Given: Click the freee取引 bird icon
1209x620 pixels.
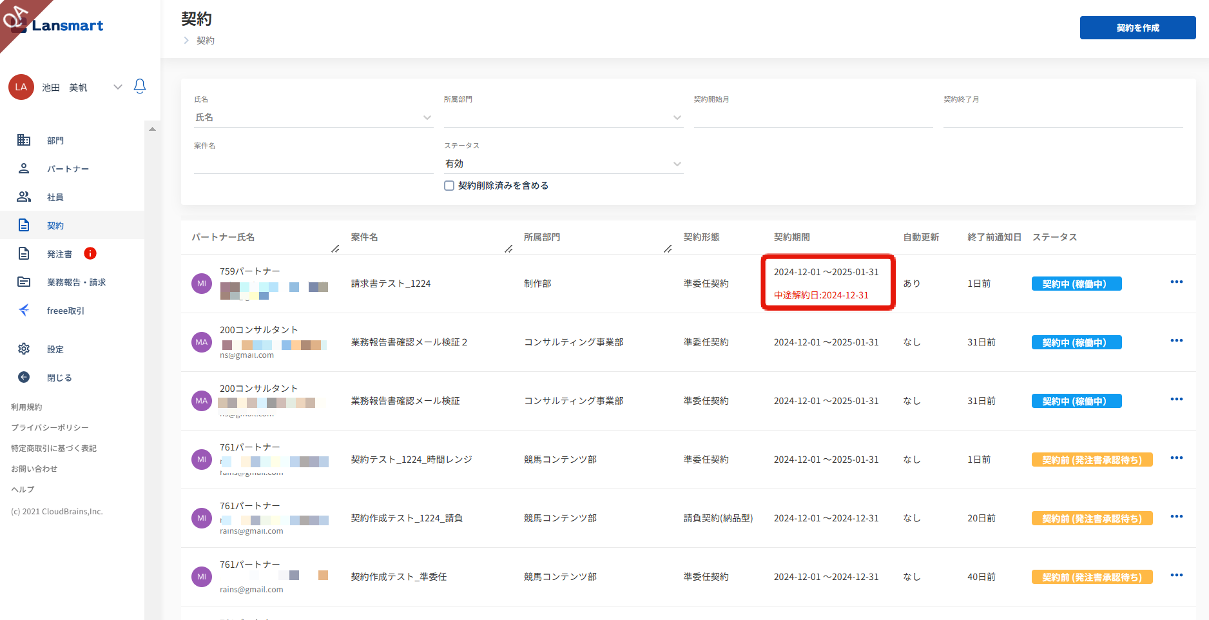Looking at the screenshot, I should (24, 310).
